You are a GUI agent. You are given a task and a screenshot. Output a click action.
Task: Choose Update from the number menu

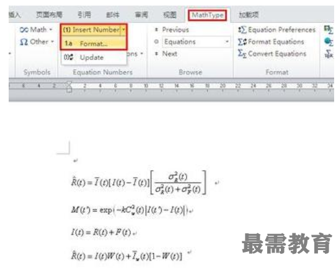[x=94, y=58]
